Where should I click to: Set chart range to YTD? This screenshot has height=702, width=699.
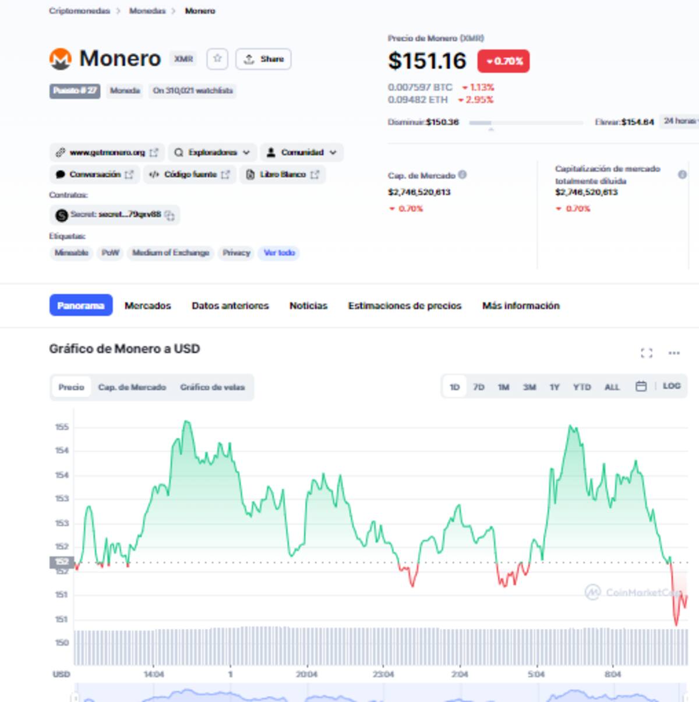pyautogui.click(x=582, y=387)
